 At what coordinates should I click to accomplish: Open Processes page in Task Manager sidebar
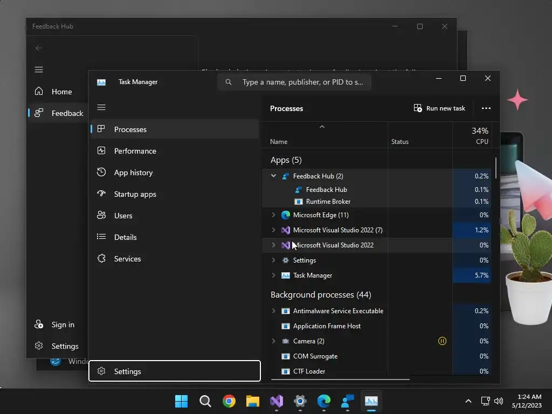[175, 129]
